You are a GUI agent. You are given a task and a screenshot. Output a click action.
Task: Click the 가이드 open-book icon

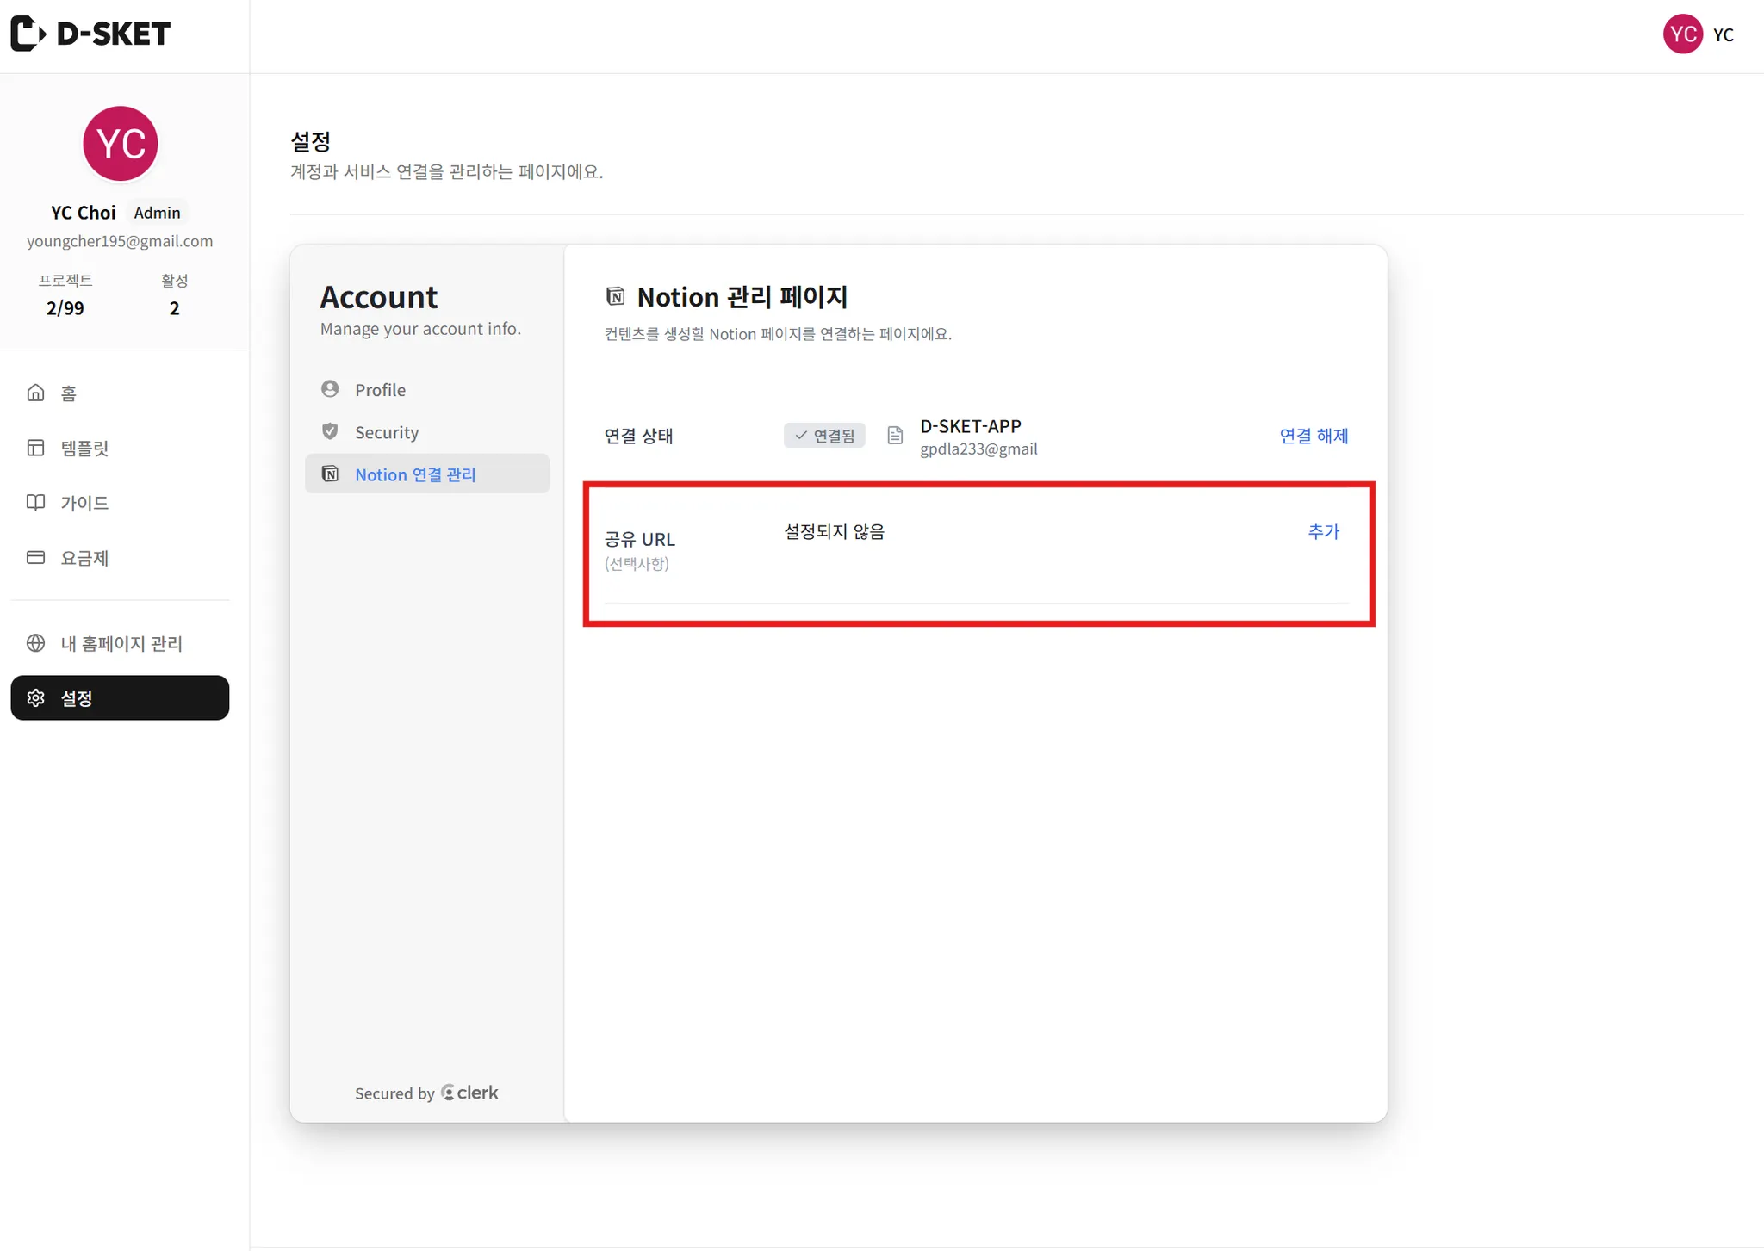(35, 502)
